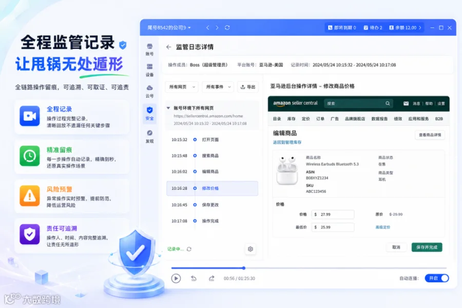Open the company switcher 尾号8542的公司9
Screen dimensions: 462x308
click(x=169, y=28)
